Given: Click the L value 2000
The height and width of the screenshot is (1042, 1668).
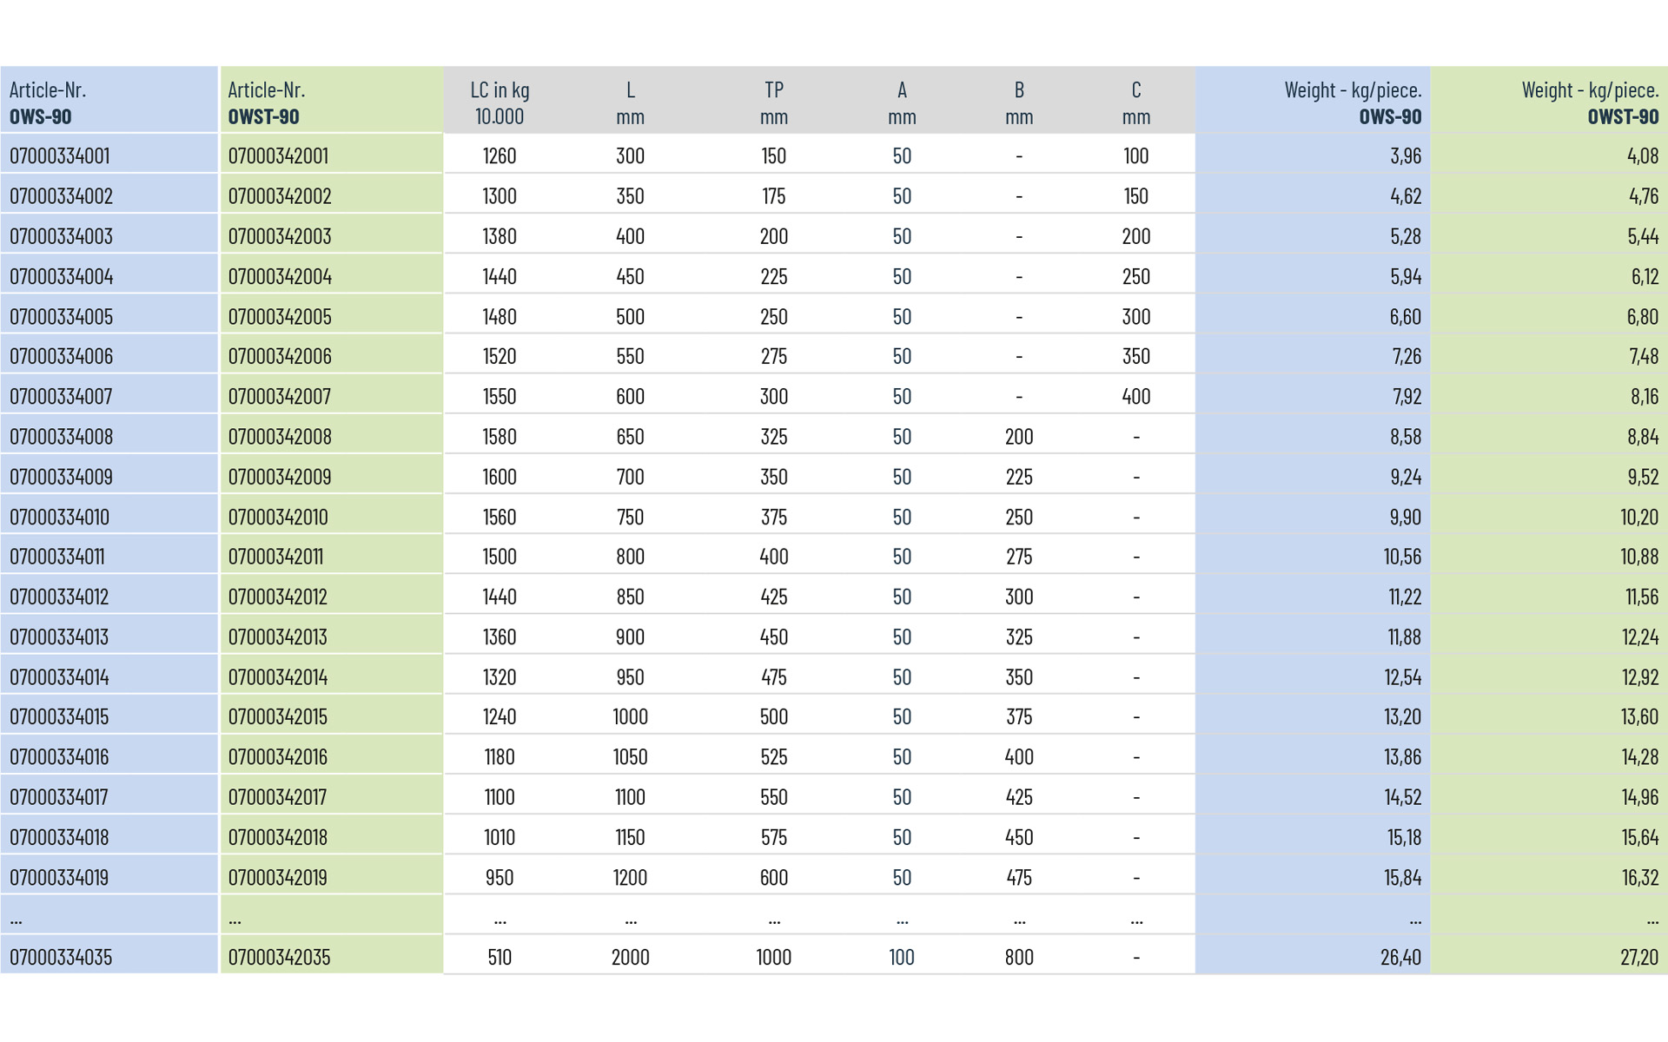Looking at the screenshot, I should click(x=630, y=957).
